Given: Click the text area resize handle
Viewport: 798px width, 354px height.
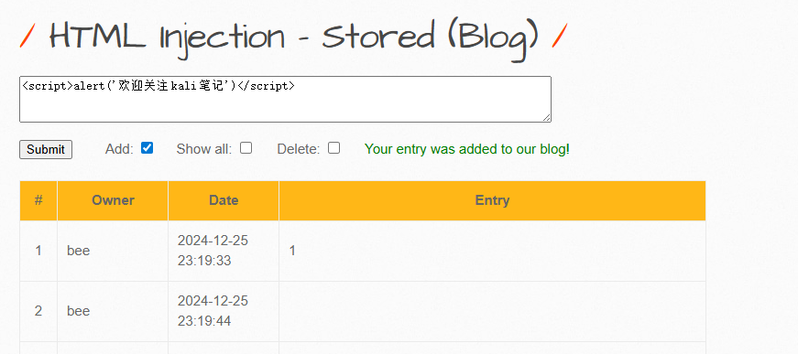Looking at the screenshot, I should point(547,118).
